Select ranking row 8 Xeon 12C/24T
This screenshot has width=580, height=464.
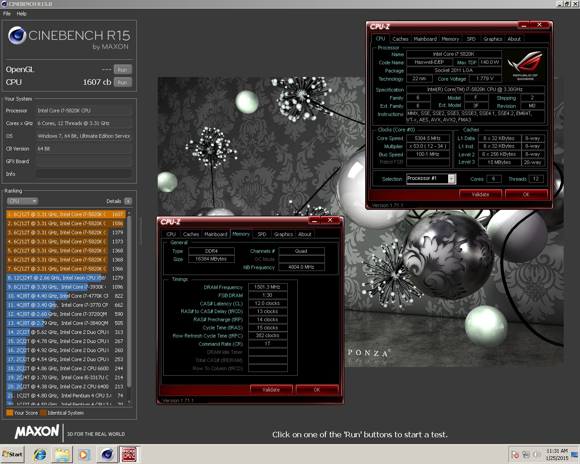tap(66, 278)
